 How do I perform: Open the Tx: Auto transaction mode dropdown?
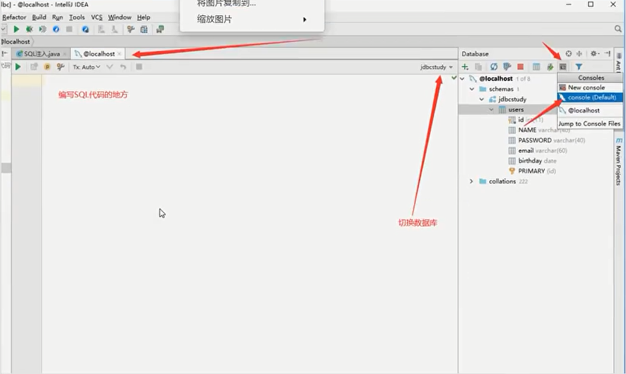(x=87, y=67)
